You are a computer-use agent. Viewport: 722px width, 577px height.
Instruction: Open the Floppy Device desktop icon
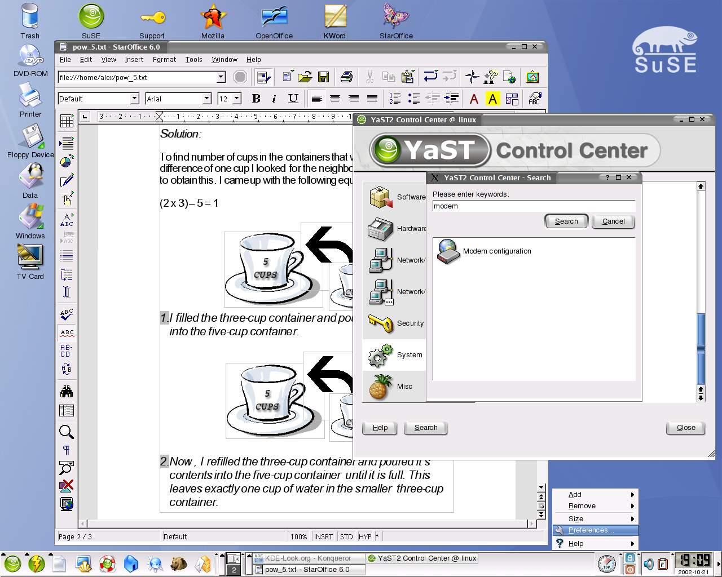coord(30,141)
